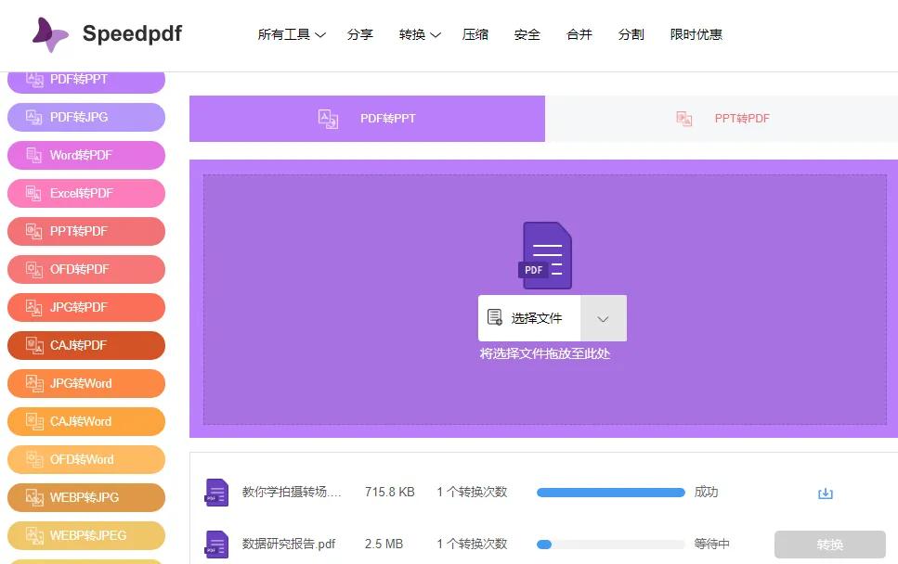
Task: Select the PDF转JPG tool in sidebar
Action: (85, 117)
